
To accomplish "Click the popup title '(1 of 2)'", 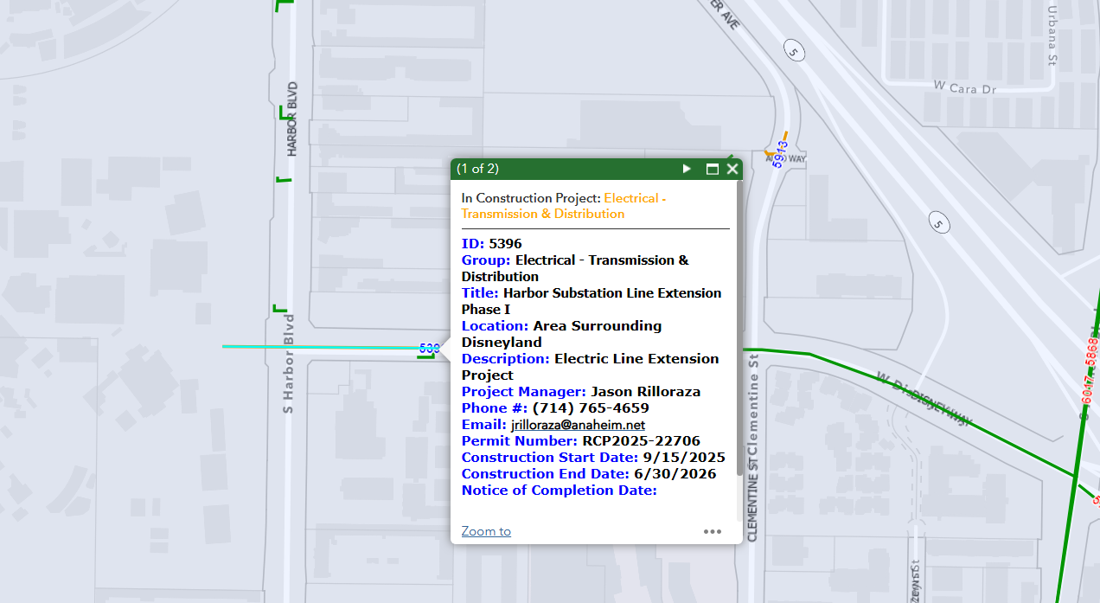I will pyautogui.click(x=478, y=169).
